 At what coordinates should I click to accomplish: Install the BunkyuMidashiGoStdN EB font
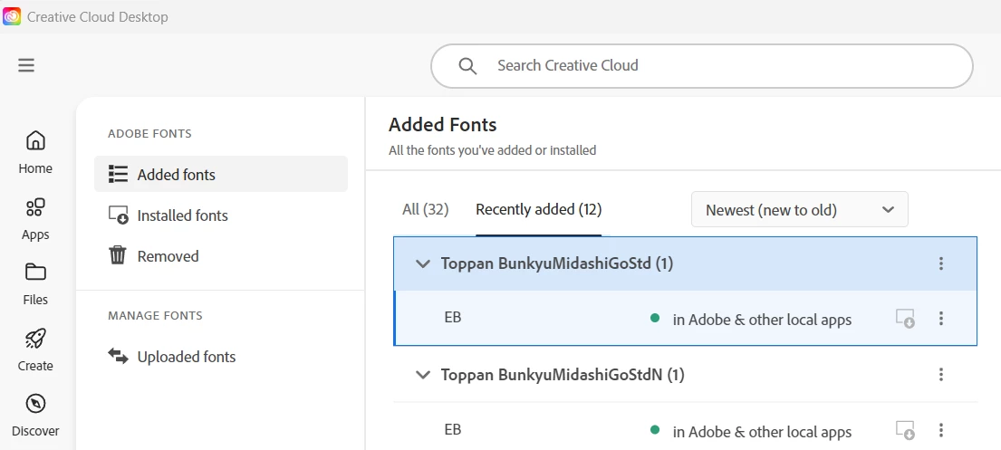pyautogui.click(x=905, y=430)
